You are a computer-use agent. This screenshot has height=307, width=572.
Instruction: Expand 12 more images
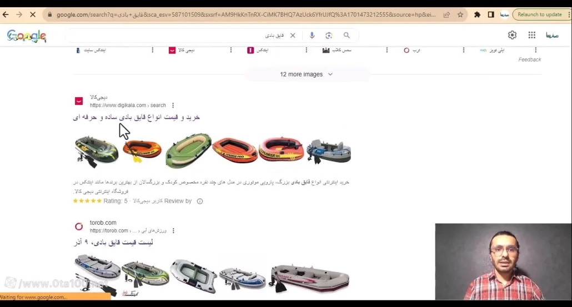(x=306, y=74)
